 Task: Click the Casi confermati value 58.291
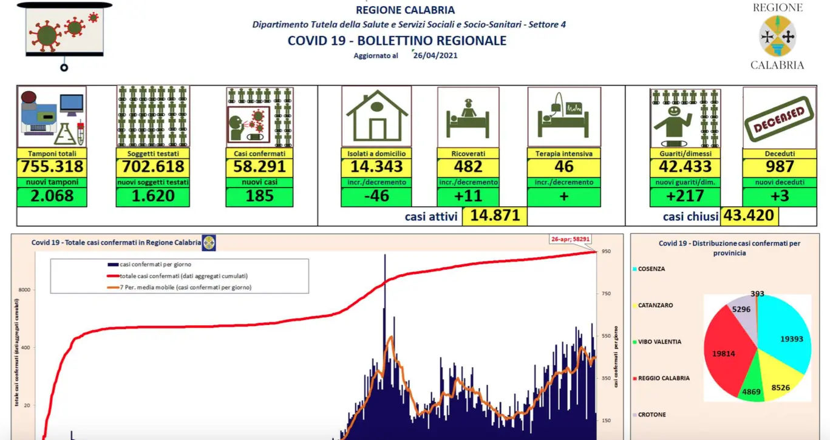[259, 168]
